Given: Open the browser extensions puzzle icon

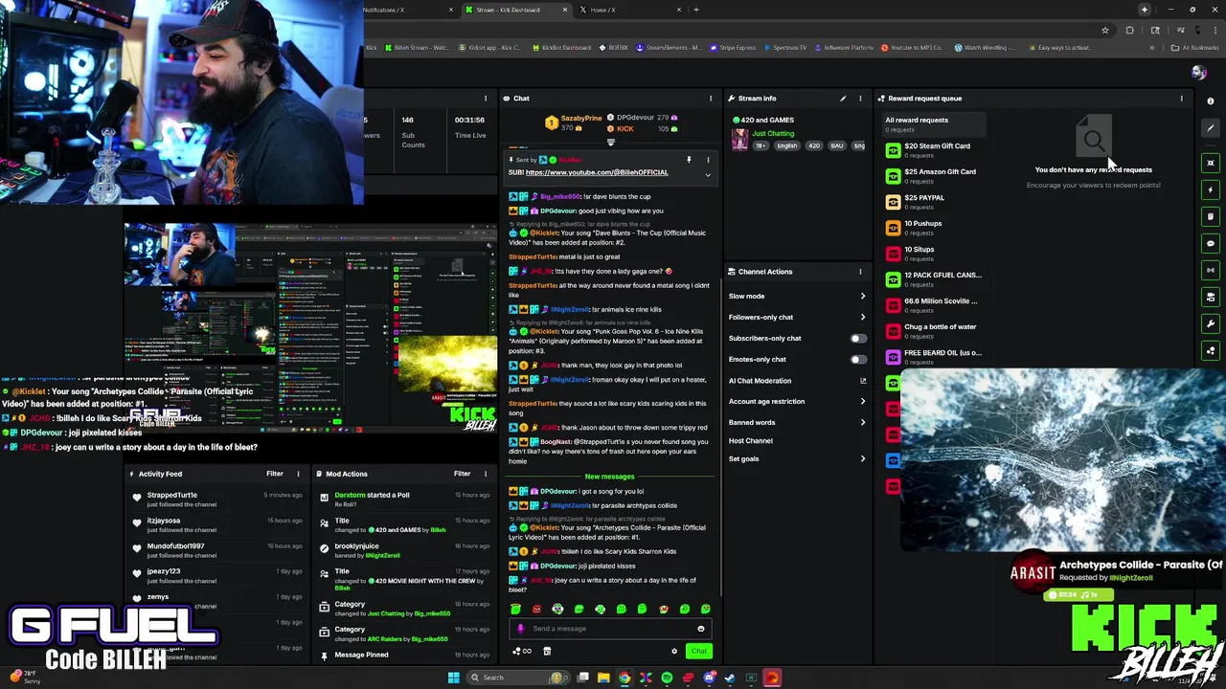Looking at the screenshot, I should coord(1129,31).
